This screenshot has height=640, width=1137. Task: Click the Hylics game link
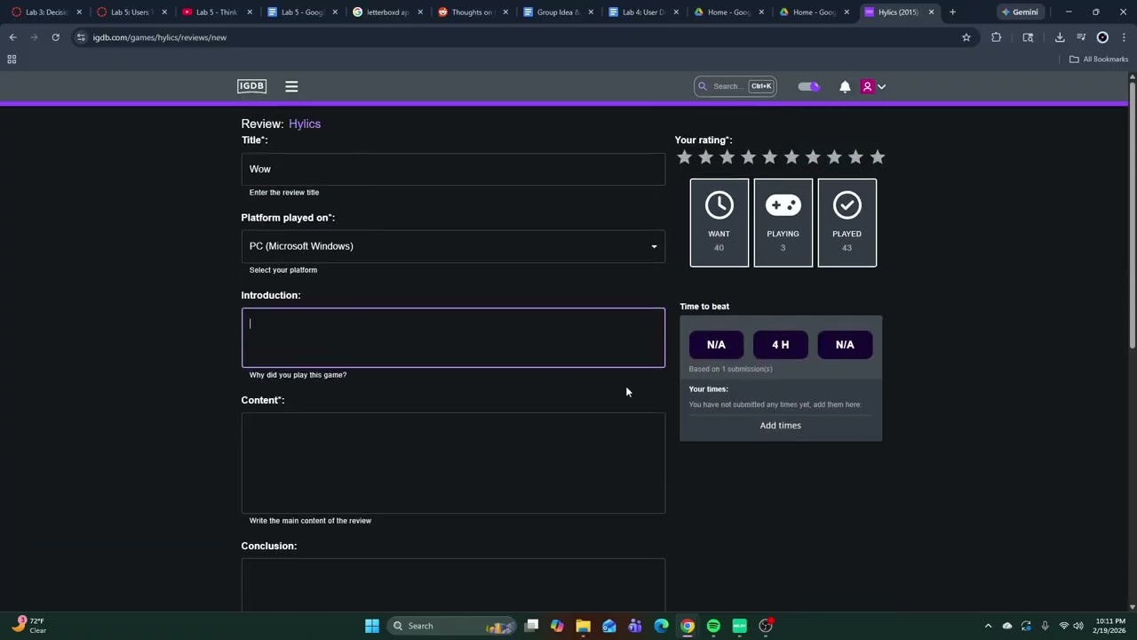click(305, 124)
